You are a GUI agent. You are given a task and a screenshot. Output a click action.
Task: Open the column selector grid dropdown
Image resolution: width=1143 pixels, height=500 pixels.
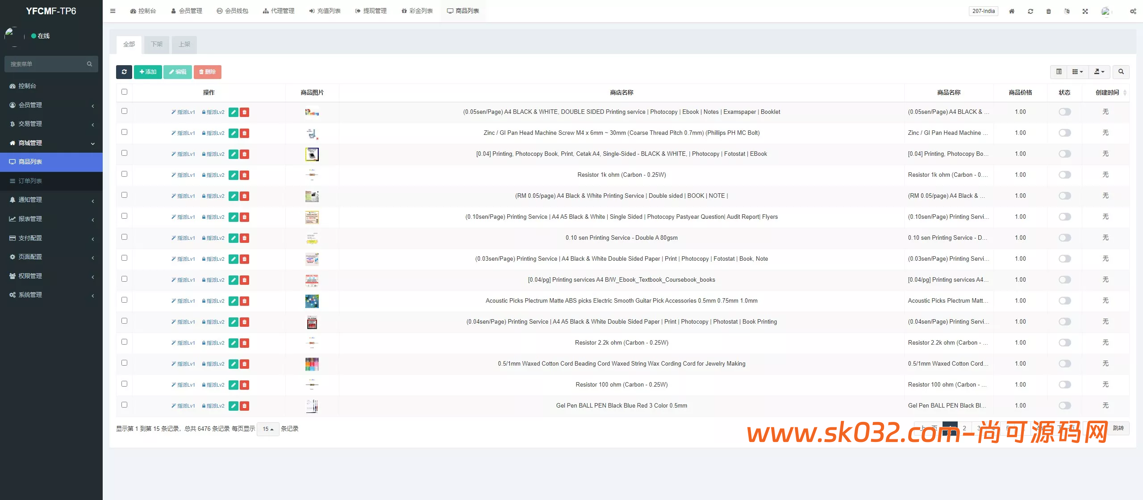pos(1077,72)
